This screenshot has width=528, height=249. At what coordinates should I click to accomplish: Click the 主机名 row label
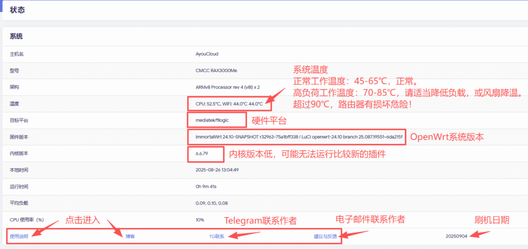tap(17, 54)
